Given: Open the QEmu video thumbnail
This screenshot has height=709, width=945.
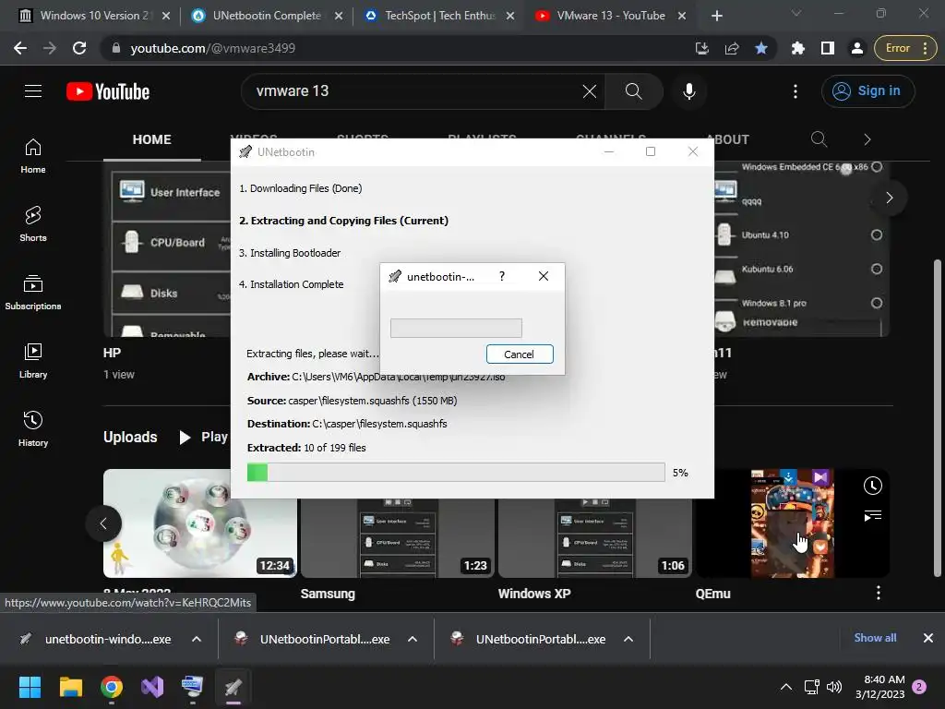Looking at the screenshot, I should tap(792, 523).
